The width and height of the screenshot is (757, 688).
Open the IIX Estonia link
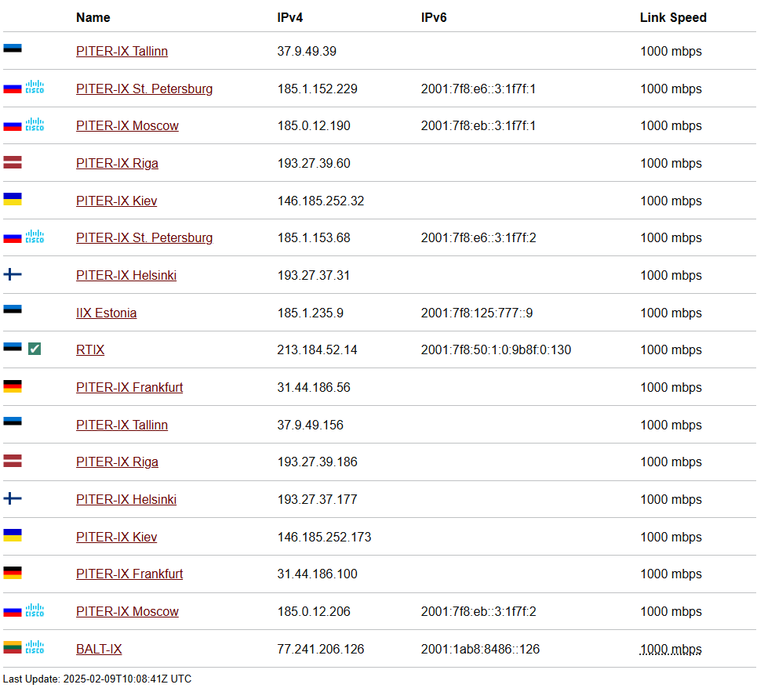(106, 313)
